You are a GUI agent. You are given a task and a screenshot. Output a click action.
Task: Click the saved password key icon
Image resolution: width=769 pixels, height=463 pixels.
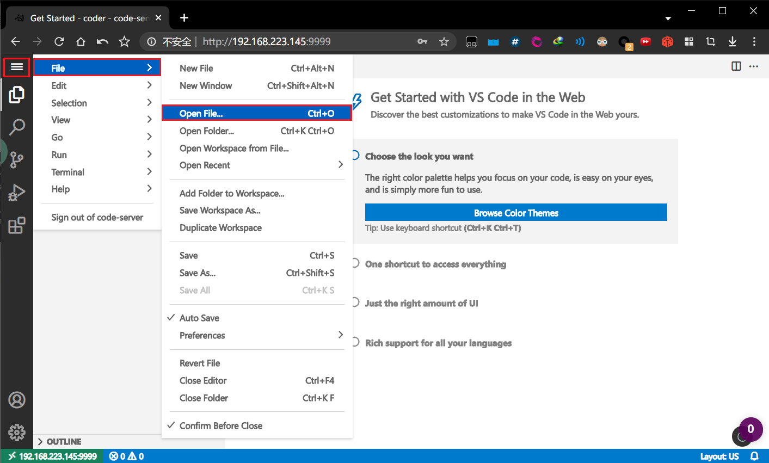tap(422, 41)
